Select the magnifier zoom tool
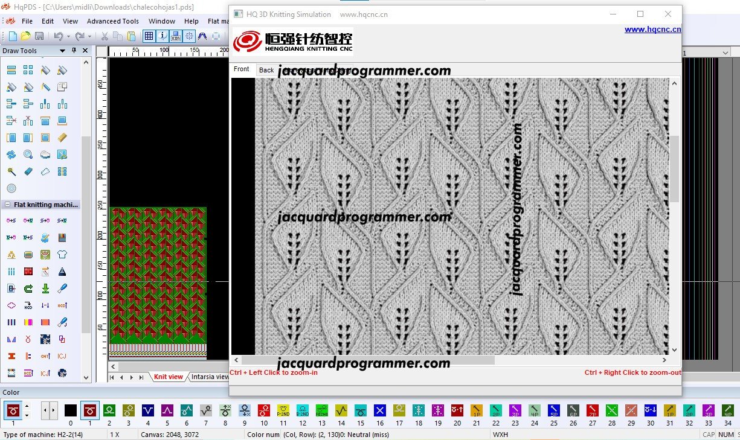 pos(28,155)
